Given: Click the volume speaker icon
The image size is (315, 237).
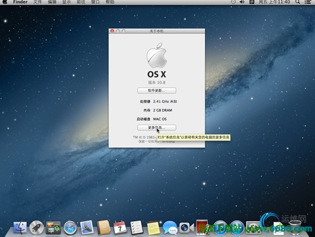Looking at the screenshot, I should [242, 2].
